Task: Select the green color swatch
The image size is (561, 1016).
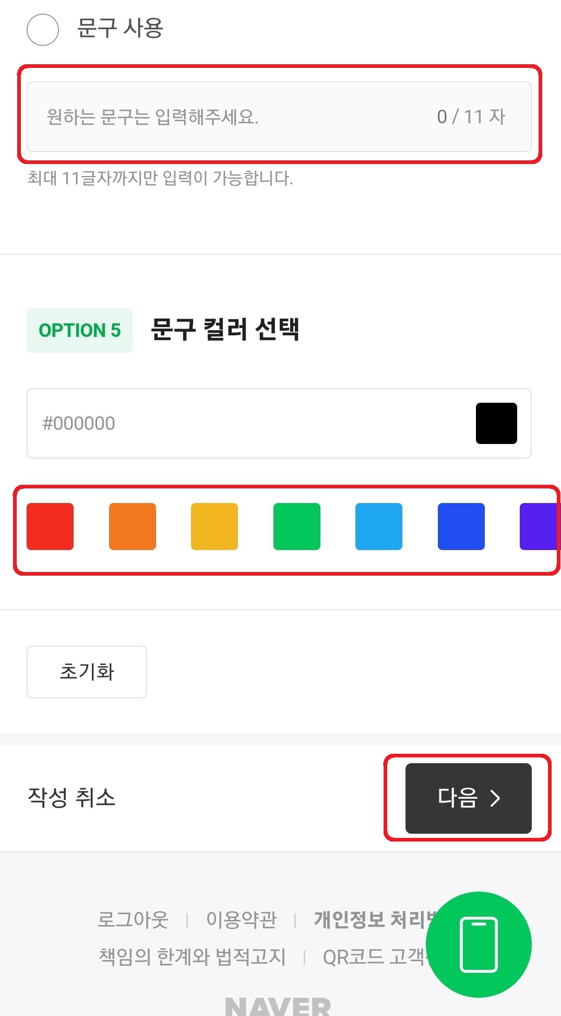Action: (x=296, y=526)
